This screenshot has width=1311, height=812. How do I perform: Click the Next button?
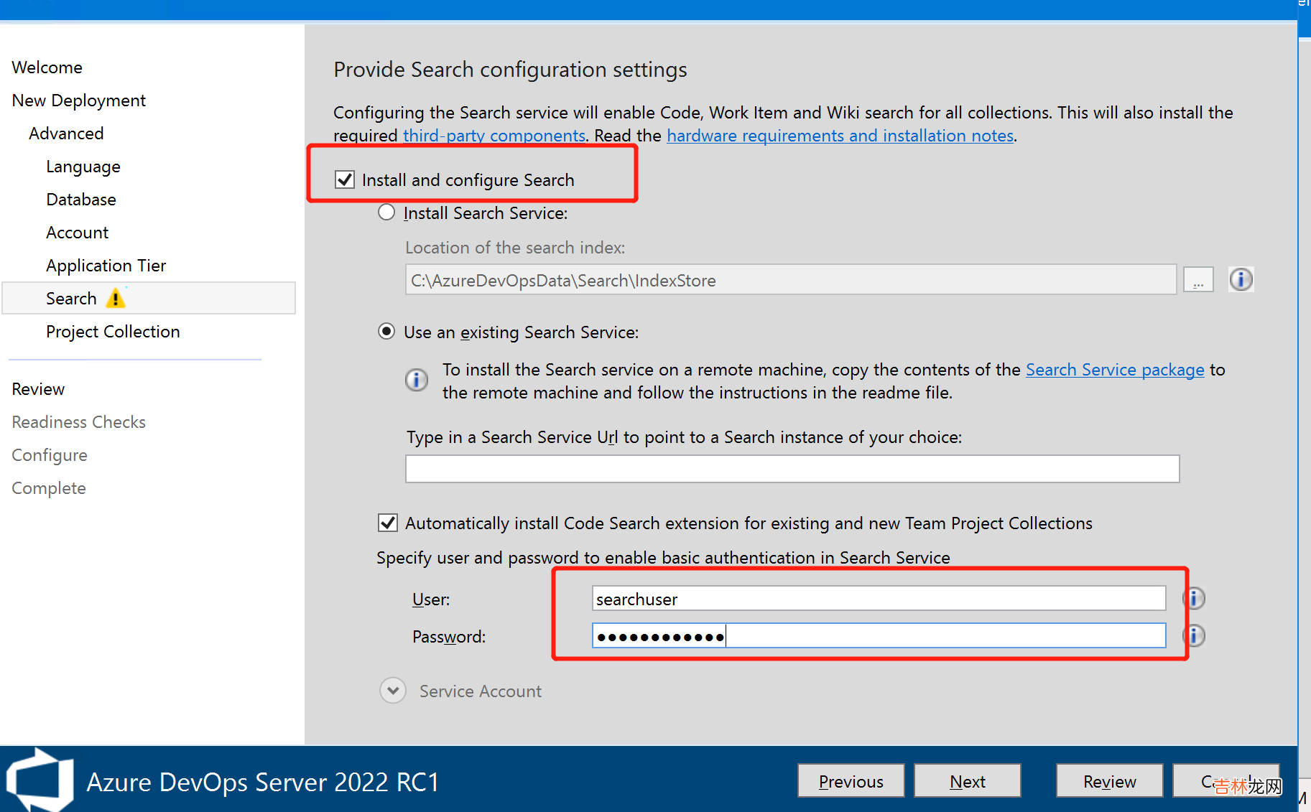click(x=967, y=781)
